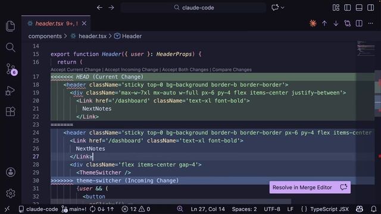Go to the previous conflict up arrow

coord(324,23)
